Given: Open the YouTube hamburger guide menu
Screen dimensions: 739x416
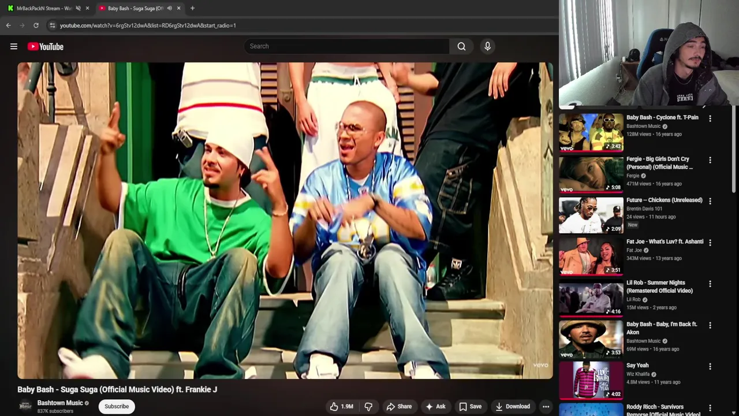Looking at the screenshot, I should click(x=14, y=46).
